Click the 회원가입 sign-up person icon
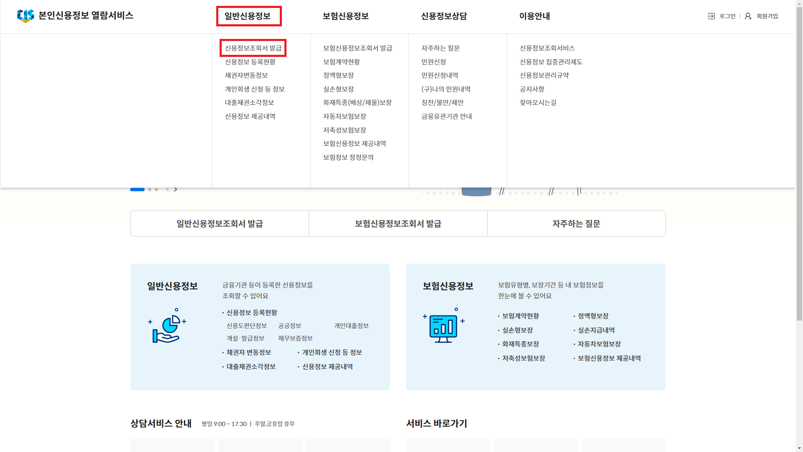This screenshot has height=452, width=803. pos(748,16)
